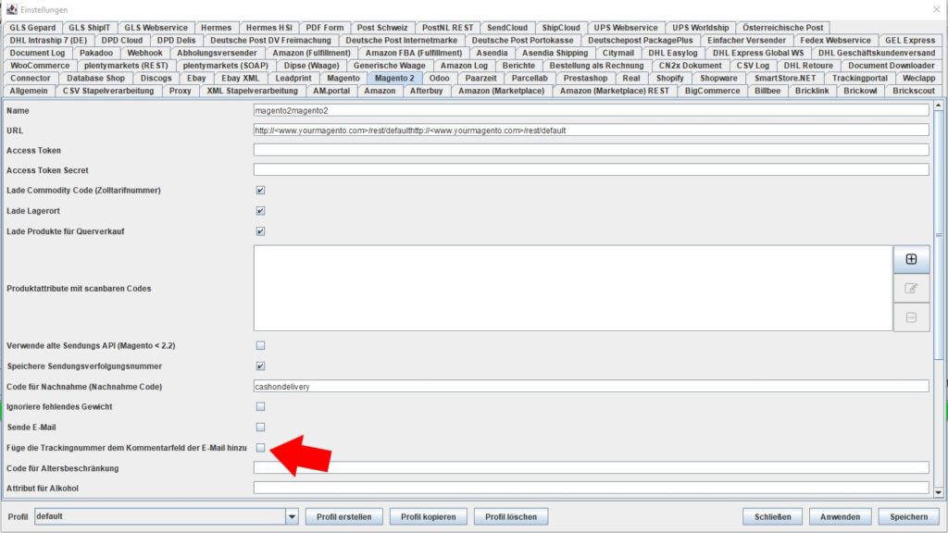The width and height of the screenshot is (948, 533).
Task: Save settings with the Speichern button
Action: click(909, 516)
